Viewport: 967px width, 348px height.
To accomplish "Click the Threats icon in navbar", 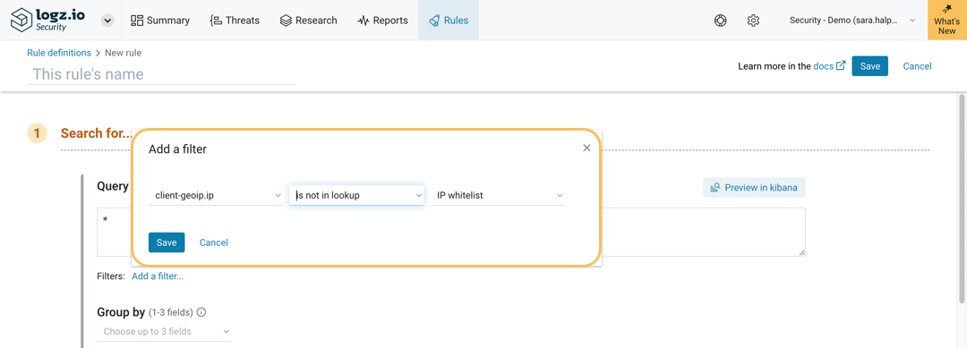I will click(216, 21).
